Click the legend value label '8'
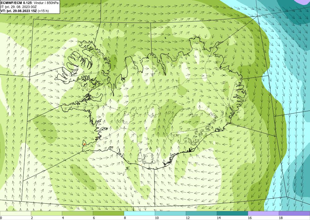Viewport: 310px width, 220px height. (x=125, y=218)
